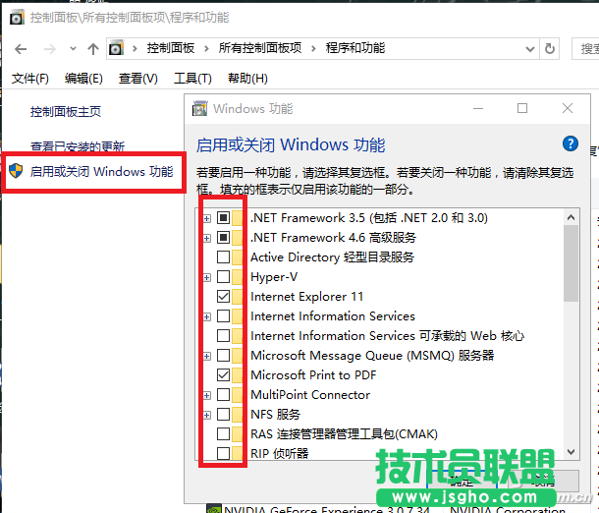Click the up-one-level arrow icon
The height and width of the screenshot is (513, 599).
[x=93, y=48]
